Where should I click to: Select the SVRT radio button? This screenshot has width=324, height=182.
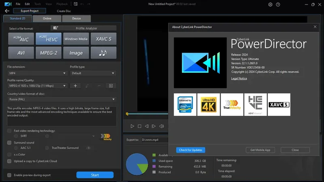pyautogui.click(x=16, y=136)
